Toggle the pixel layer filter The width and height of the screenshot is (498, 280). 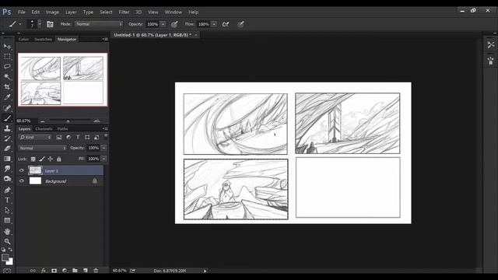(x=59, y=137)
